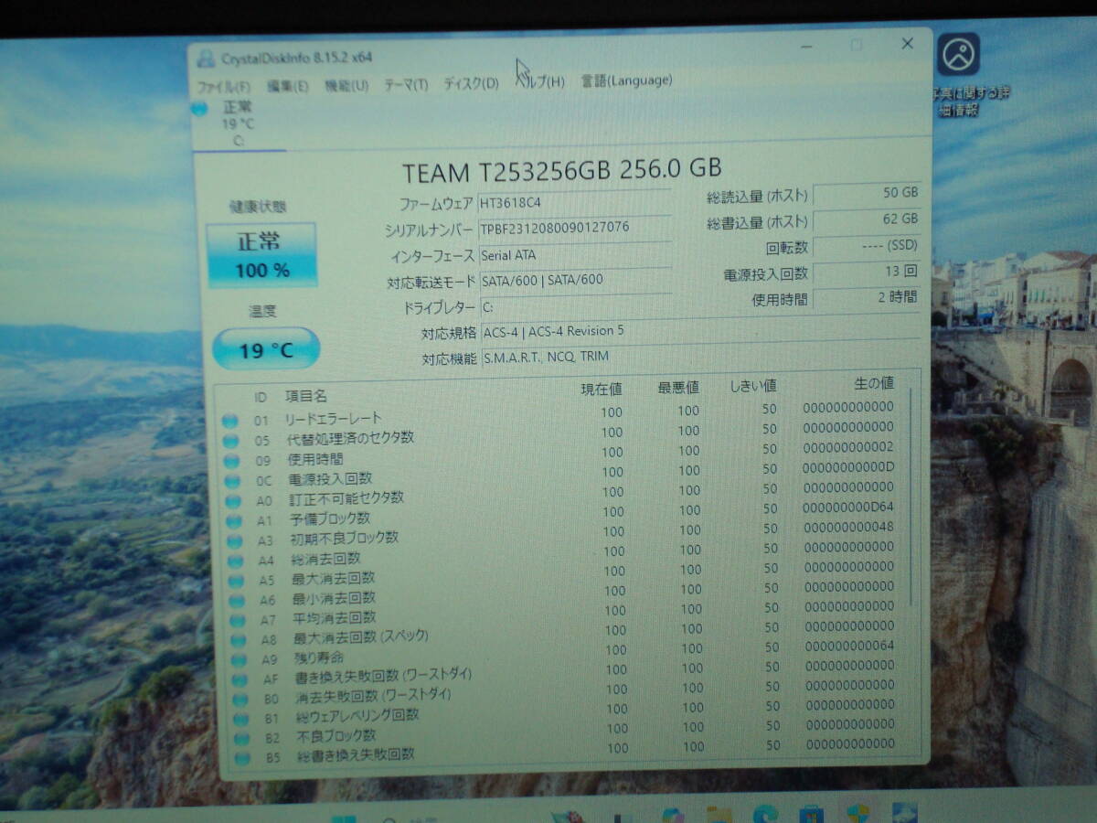Click the raw value 000000000048

[848, 527]
